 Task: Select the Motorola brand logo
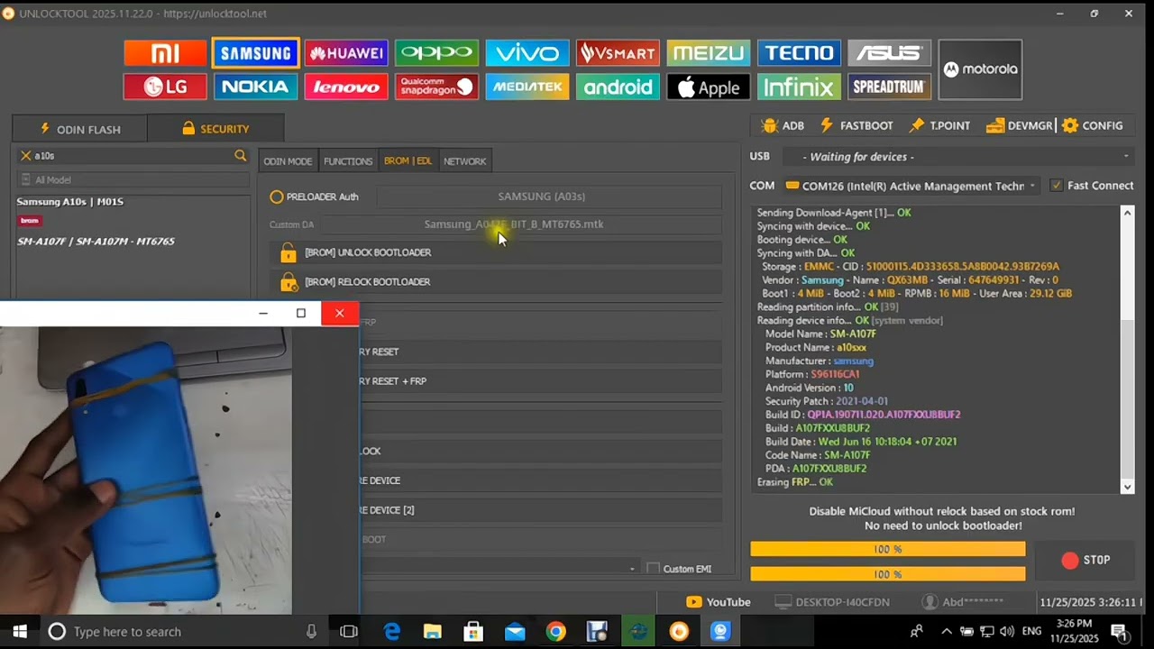coord(980,69)
